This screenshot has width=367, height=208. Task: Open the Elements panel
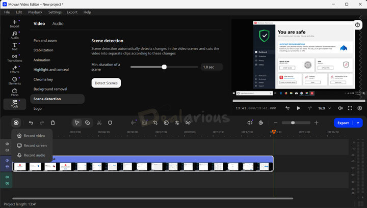(14, 81)
